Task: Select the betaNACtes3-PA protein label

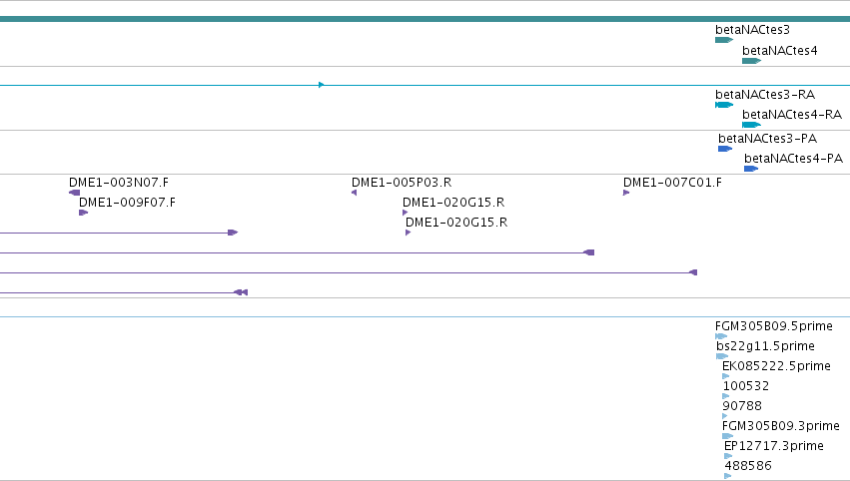Action: tap(768, 138)
